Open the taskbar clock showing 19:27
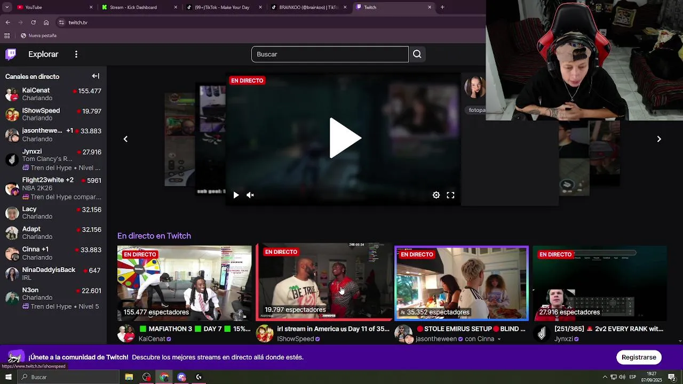Viewport: 683px width, 384px height. click(652, 377)
